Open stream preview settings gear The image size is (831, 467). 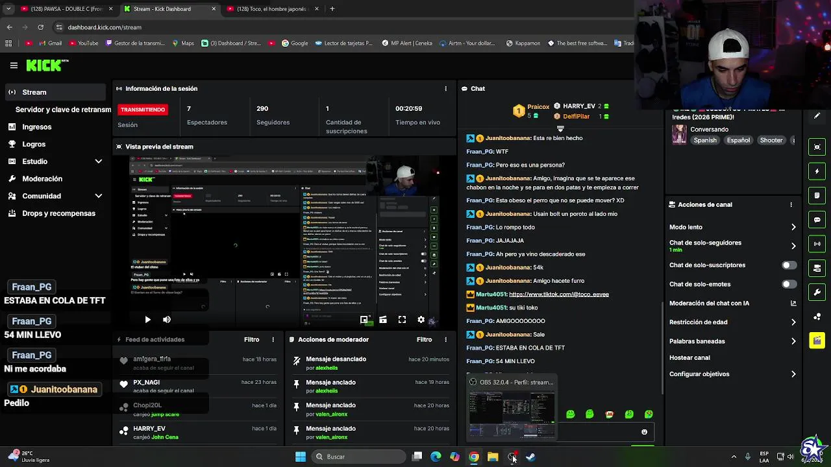tap(421, 320)
